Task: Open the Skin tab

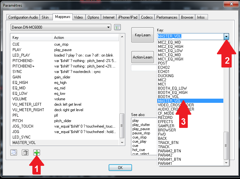Action: [x=46, y=17]
